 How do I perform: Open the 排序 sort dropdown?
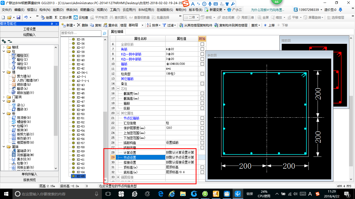[154, 25]
